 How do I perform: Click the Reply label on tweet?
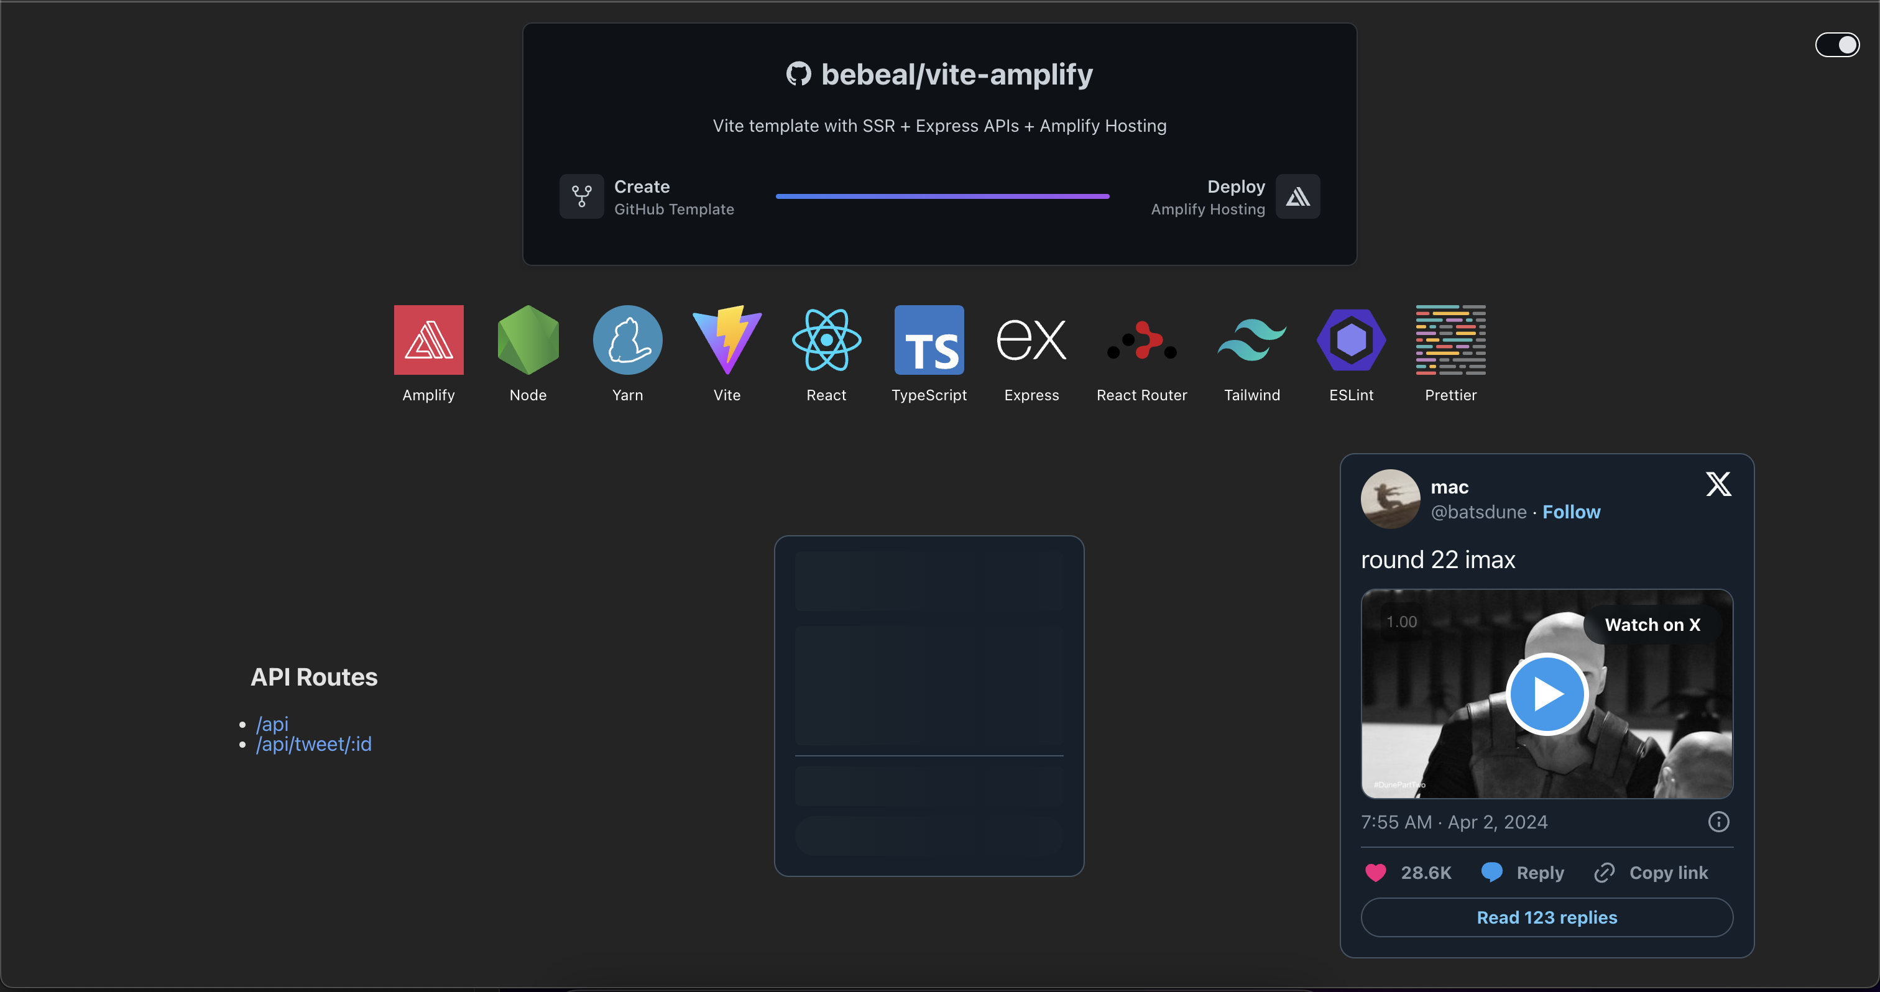point(1540,873)
